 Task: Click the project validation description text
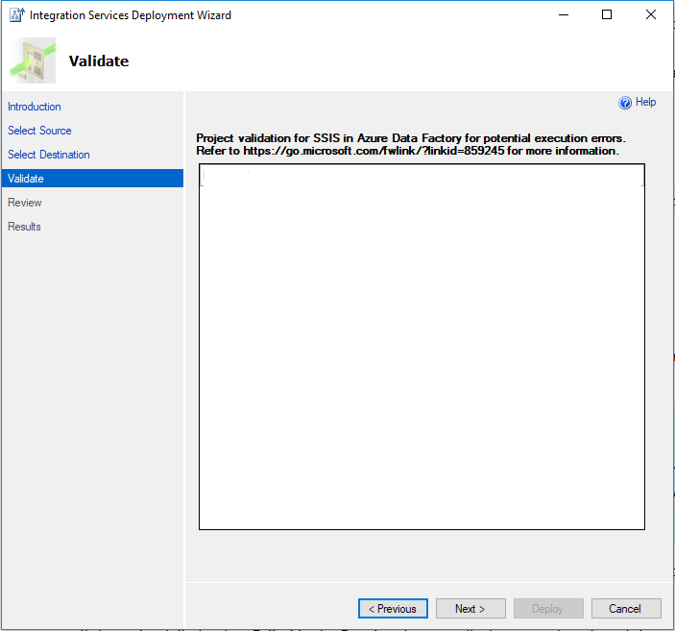pos(411,144)
